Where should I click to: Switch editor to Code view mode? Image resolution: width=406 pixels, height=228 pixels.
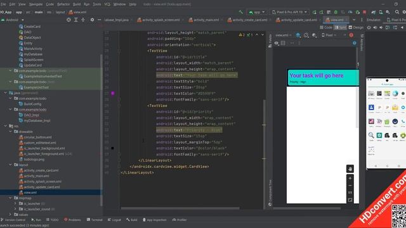tap(326, 27)
